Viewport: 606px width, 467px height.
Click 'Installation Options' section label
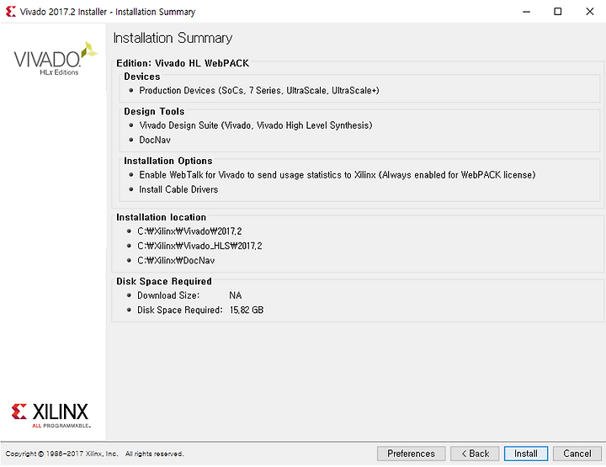[x=168, y=161]
